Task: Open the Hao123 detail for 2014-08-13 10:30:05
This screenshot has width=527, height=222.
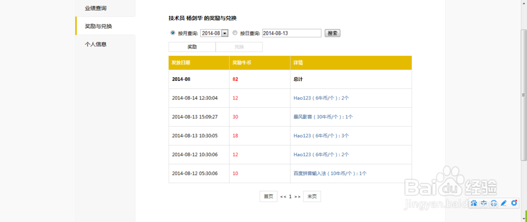Action: point(321,136)
